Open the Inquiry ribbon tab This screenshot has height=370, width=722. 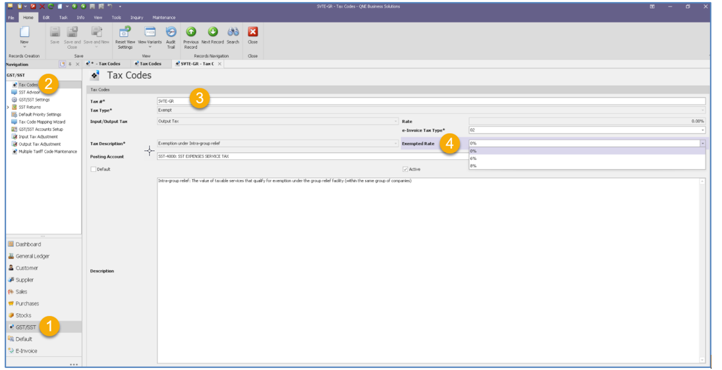(136, 18)
